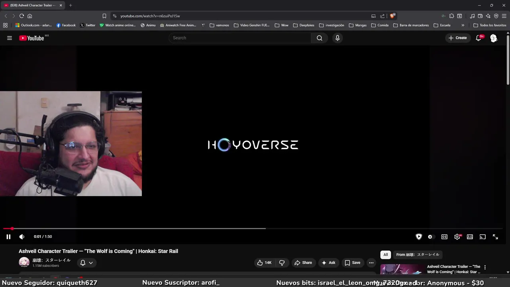Viewport: 510px width, 287px height.
Task: Expand notification preference chevron next to bell
Action: pyautogui.click(x=91, y=263)
